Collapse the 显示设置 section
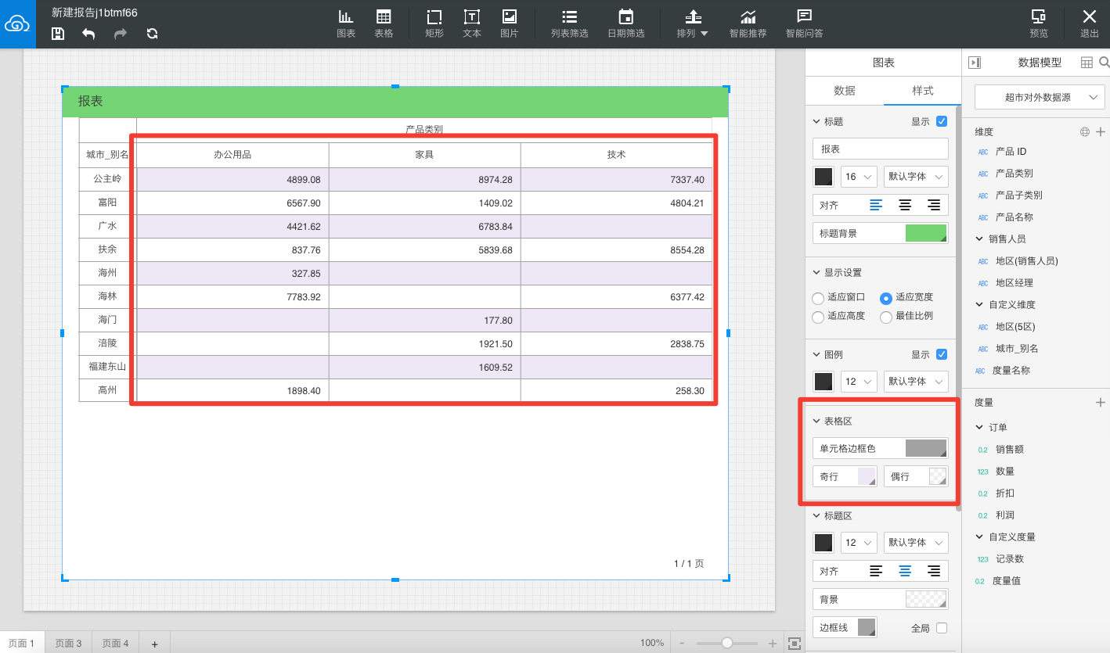This screenshot has width=1110, height=653. click(817, 273)
